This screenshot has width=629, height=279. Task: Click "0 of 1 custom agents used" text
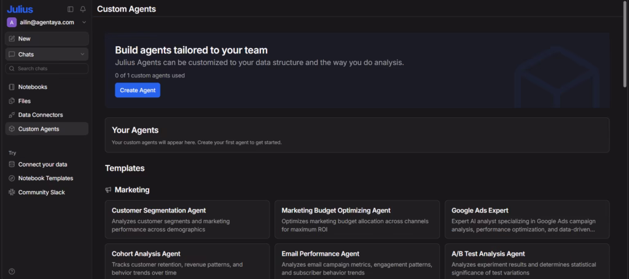(150, 76)
